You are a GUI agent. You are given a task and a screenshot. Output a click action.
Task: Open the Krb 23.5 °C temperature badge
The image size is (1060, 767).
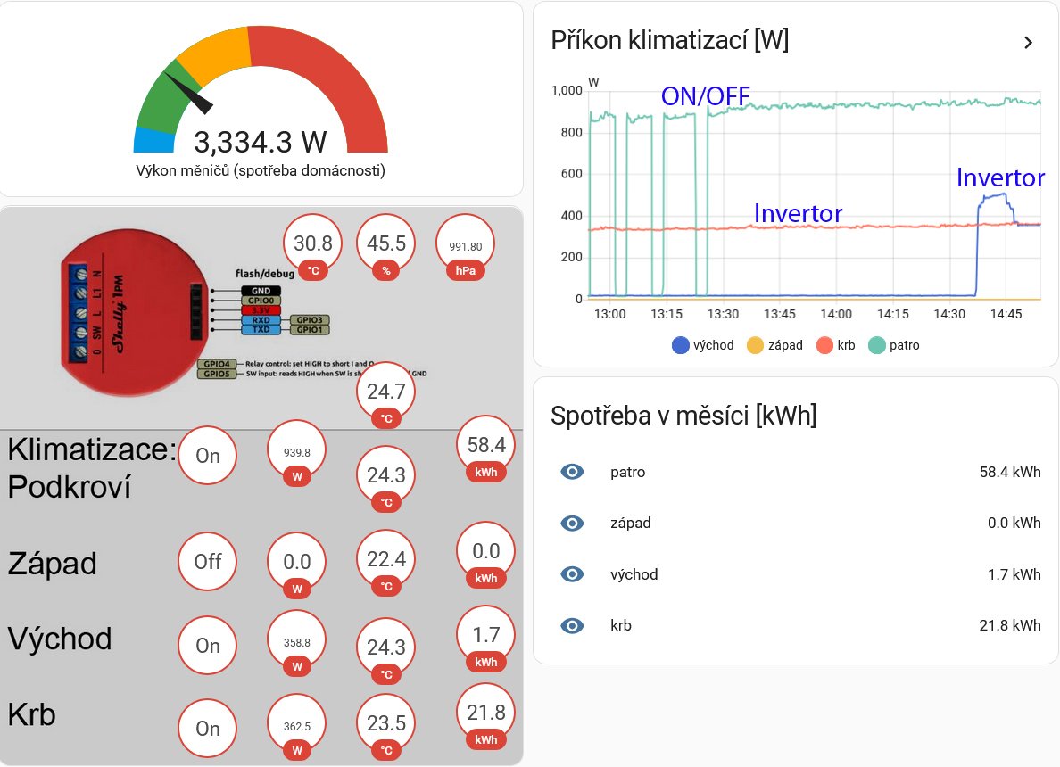386,727
